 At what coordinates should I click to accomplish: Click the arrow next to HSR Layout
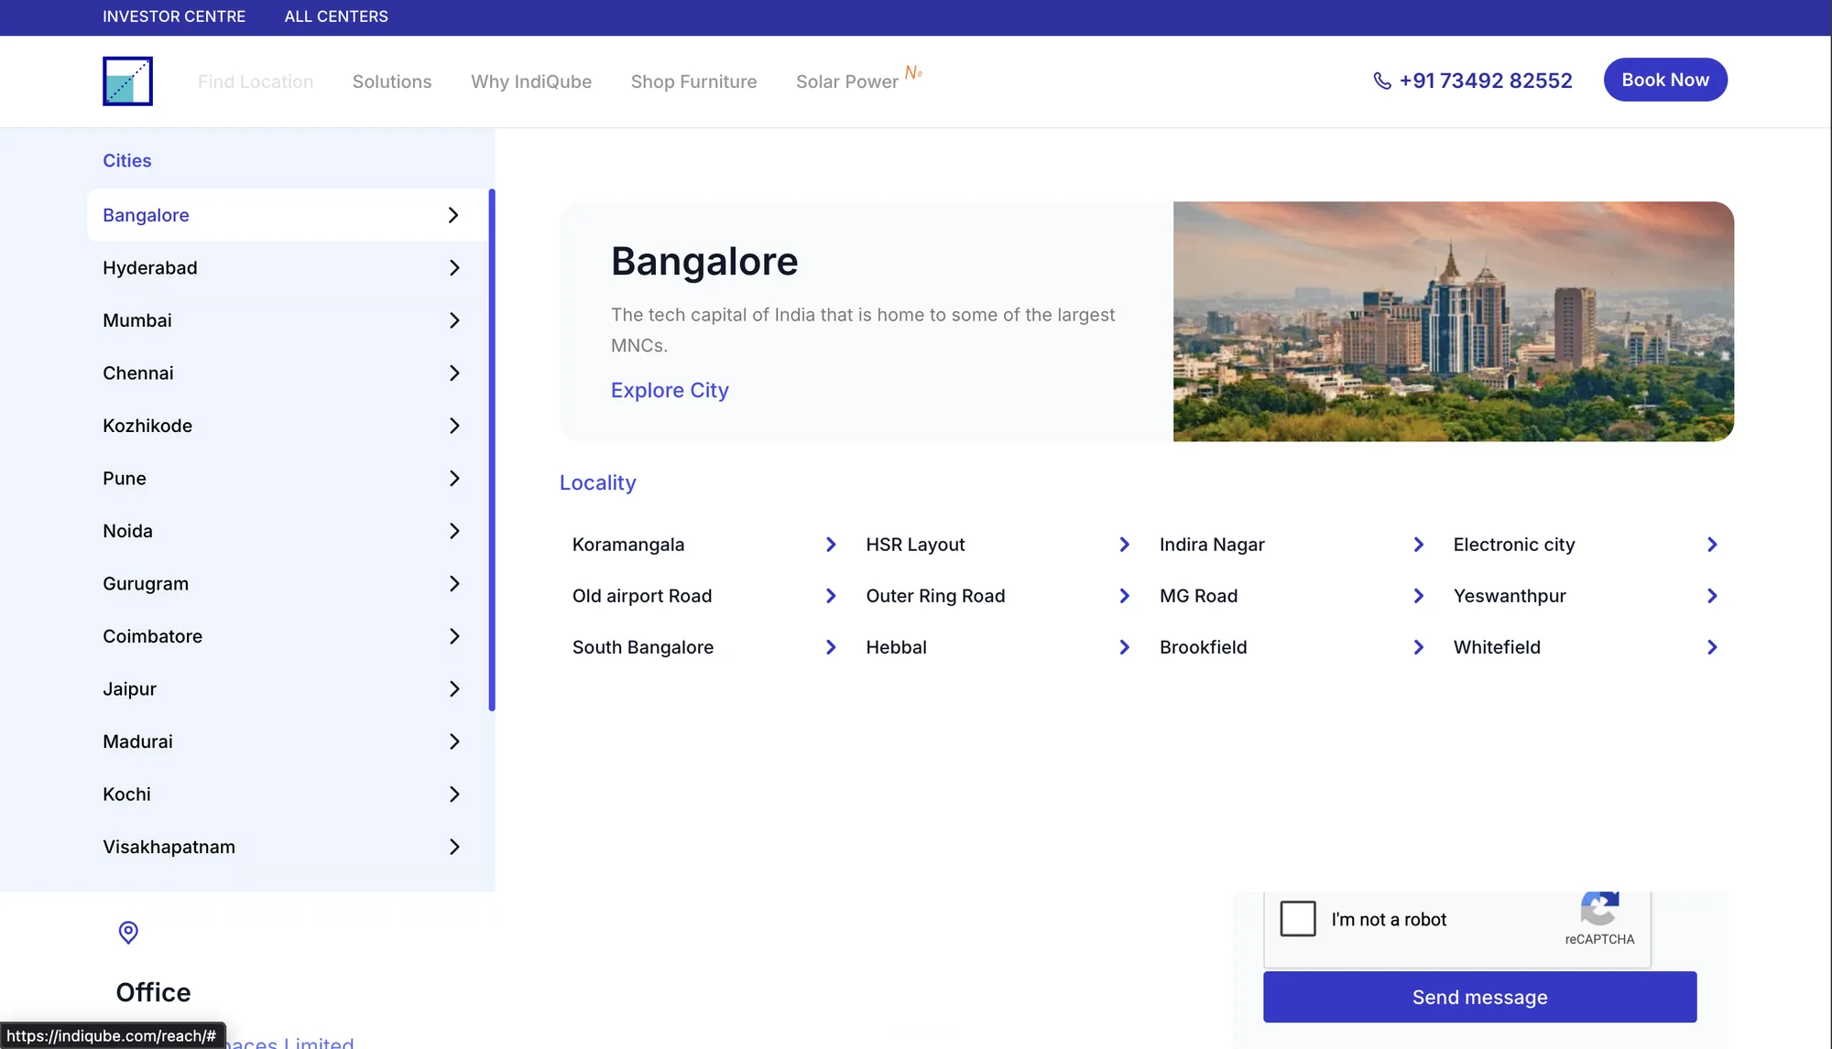point(1125,545)
